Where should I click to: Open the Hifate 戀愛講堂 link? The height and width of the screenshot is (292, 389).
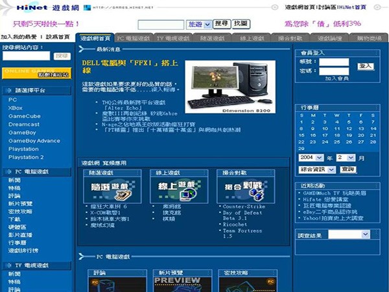click(325, 199)
